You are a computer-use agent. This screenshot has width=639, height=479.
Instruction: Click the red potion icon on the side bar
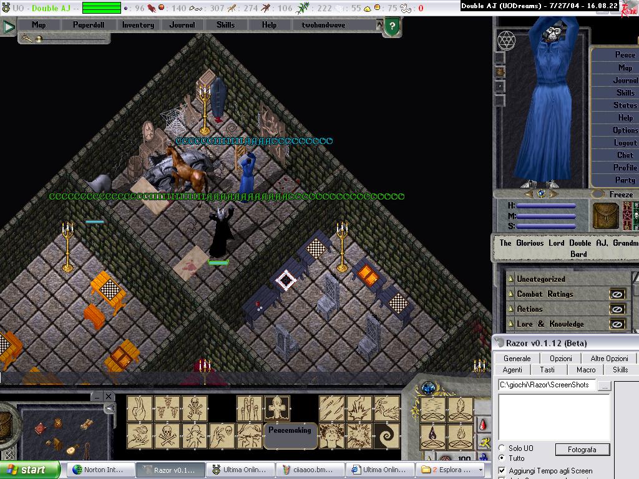[483, 424]
